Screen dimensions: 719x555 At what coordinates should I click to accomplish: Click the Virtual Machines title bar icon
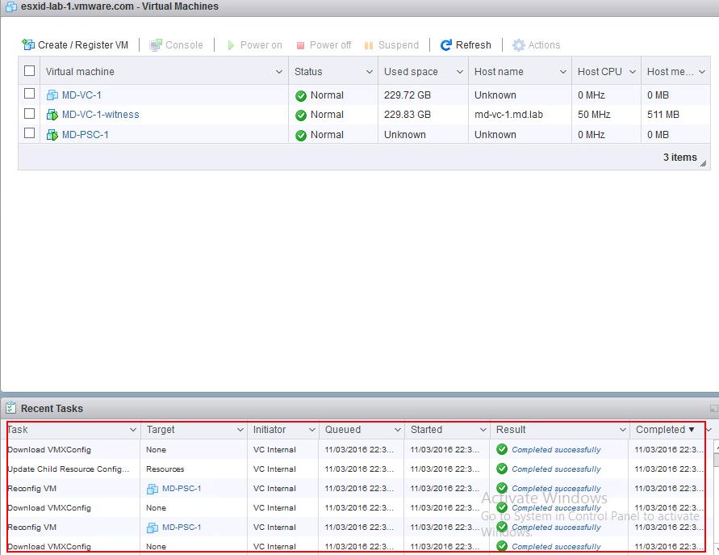[x=11, y=6]
